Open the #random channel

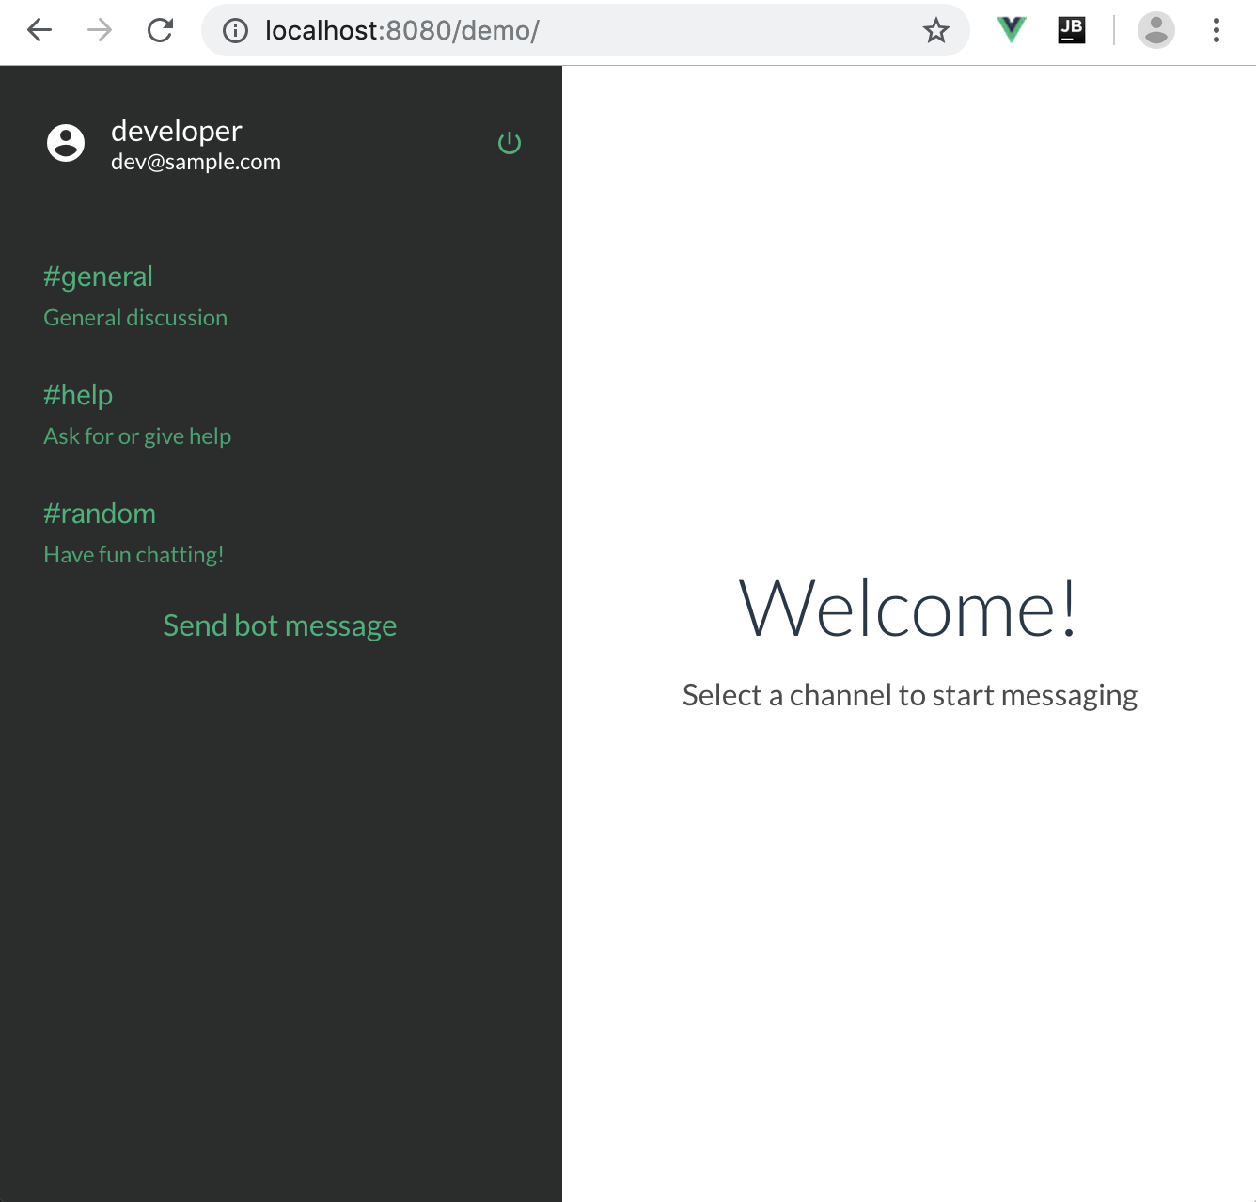tap(100, 514)
